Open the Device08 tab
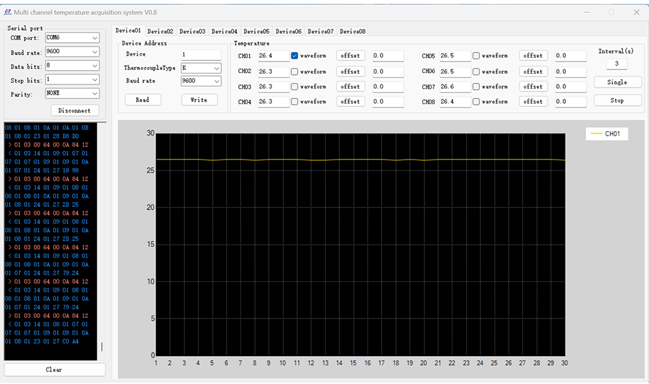This screenshot has height=384, width=649. click(352, 31)
